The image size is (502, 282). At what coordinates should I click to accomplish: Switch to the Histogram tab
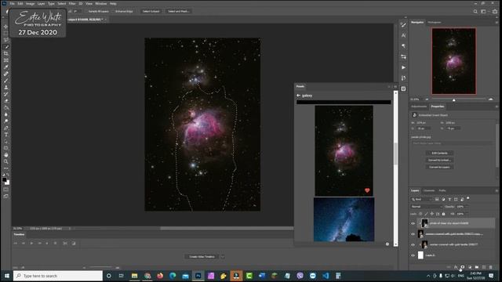point(435,23)
